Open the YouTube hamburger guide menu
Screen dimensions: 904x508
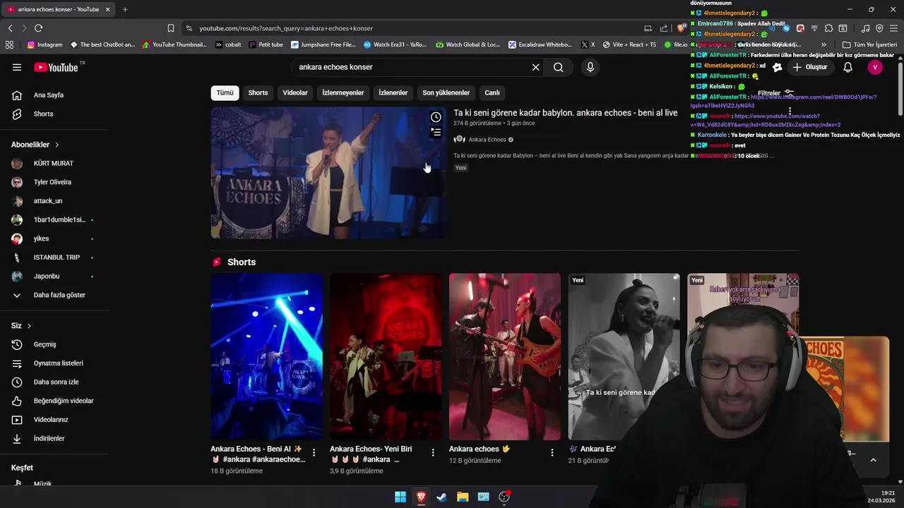[17, 67]
